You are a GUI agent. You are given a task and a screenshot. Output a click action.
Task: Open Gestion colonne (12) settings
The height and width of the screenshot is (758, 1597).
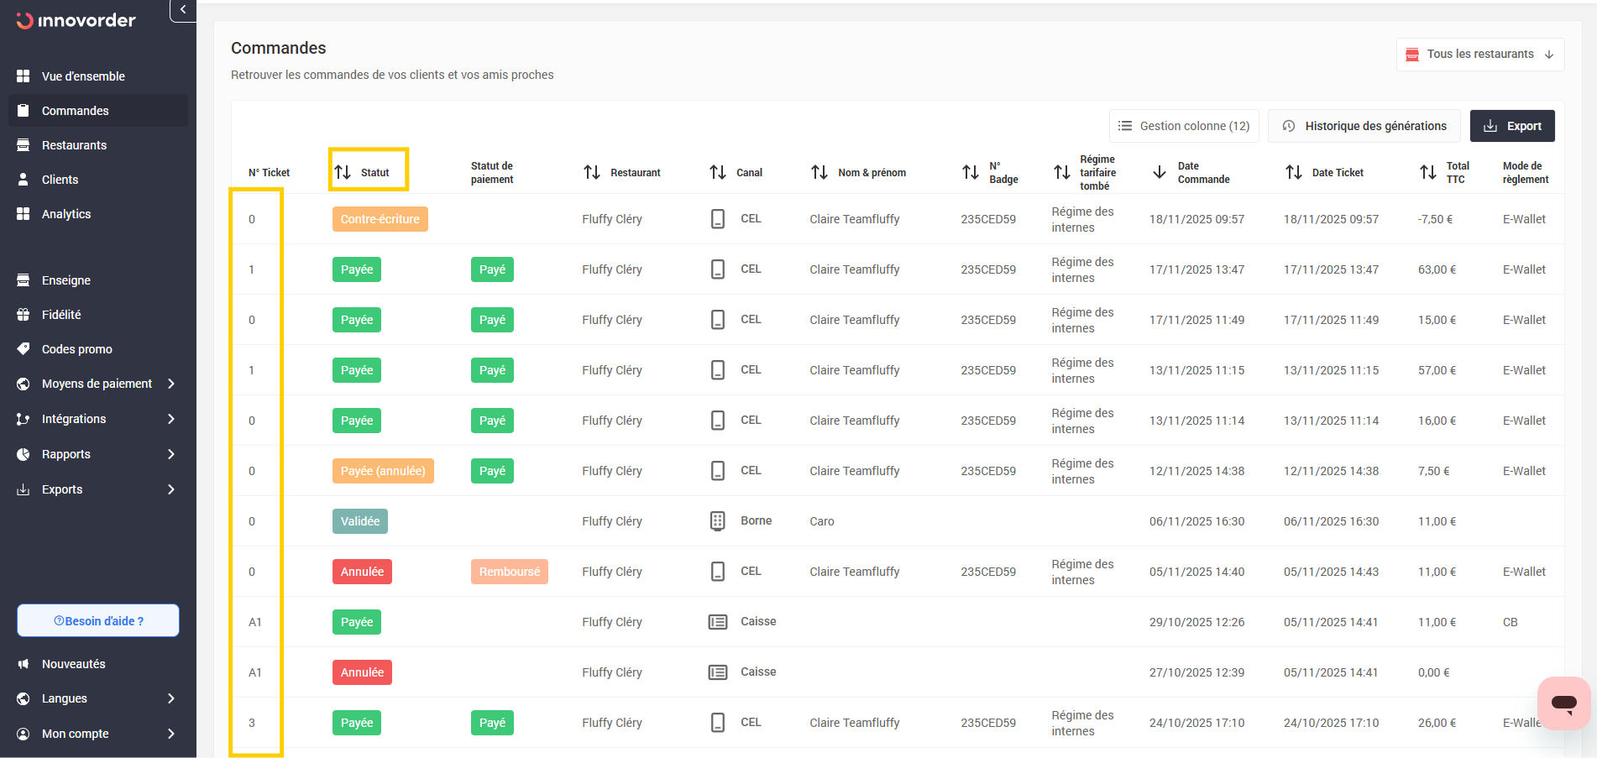[x=1184, y=126]
